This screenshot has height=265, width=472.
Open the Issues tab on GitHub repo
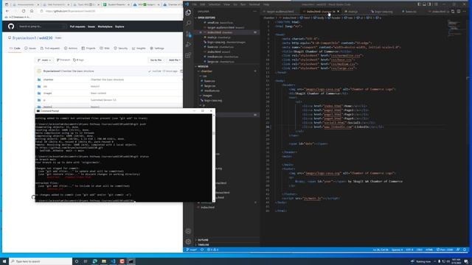[x=30, y=49]
